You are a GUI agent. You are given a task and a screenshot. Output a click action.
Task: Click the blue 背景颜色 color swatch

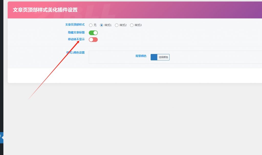tap(154, 57)
